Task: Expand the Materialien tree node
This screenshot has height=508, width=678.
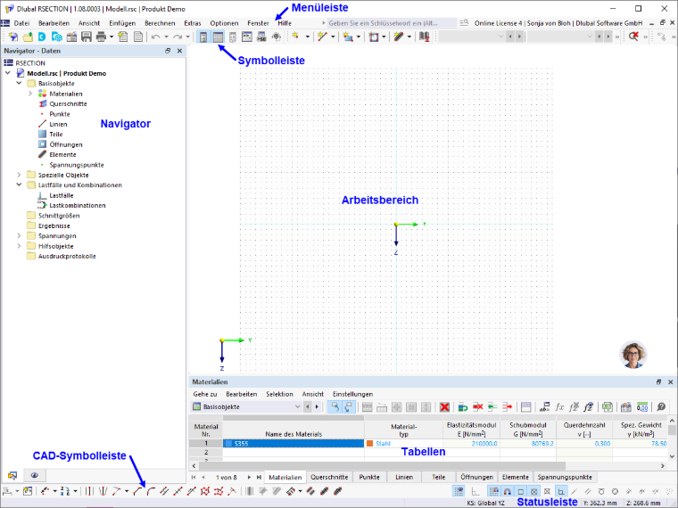Action: coord(30,94)
